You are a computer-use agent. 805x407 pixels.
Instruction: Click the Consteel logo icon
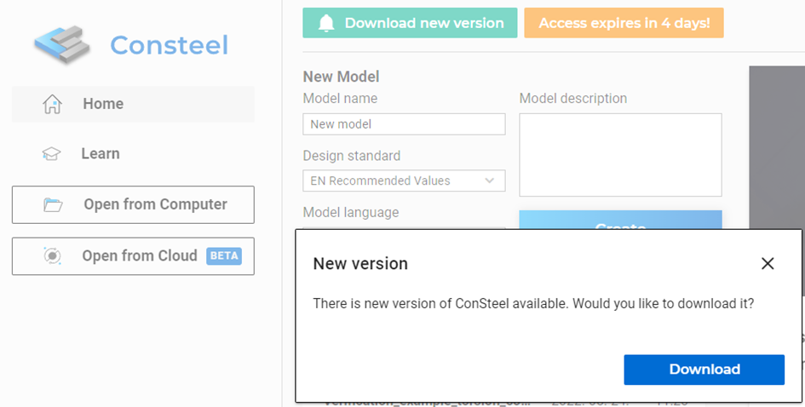coord(62,44)
